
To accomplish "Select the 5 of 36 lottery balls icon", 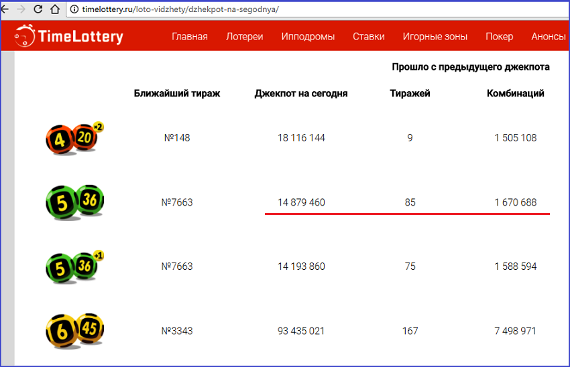I will [x=75, y=202].
